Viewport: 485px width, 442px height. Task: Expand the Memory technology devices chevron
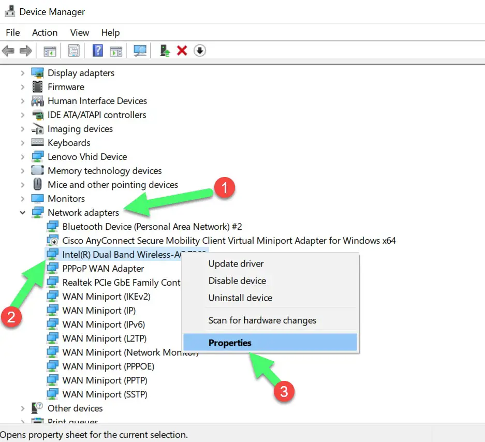(23, 171)
